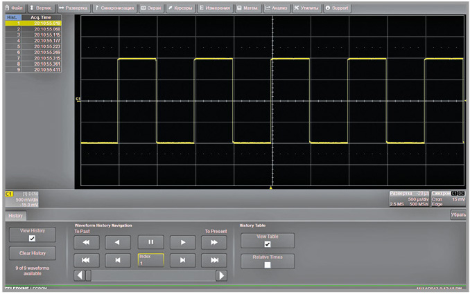Open the Курсоры menu
Viewport: 470px width, 294px height.
tap(180, 7)
